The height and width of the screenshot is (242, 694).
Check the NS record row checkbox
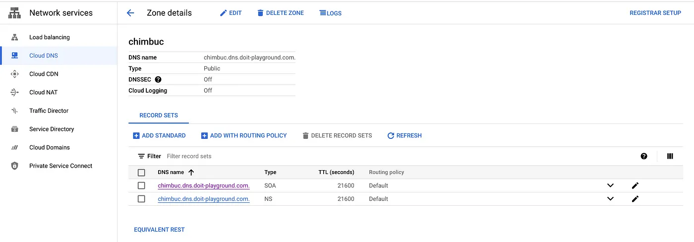click(x=141, y=199)
